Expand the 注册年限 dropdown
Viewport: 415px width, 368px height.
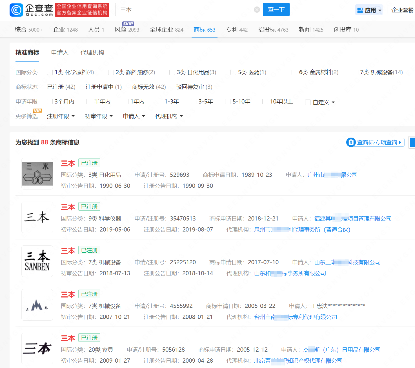[61, 116]
